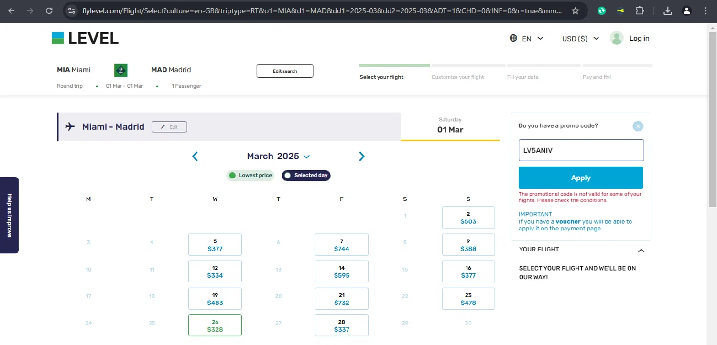Click the Apply promo code button
Viewport: 717px width, 345px height.
(581, 178)
